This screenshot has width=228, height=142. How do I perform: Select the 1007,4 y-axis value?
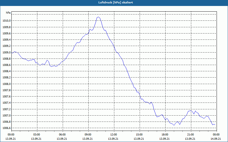pyautogui.click(x=7, y=103)
